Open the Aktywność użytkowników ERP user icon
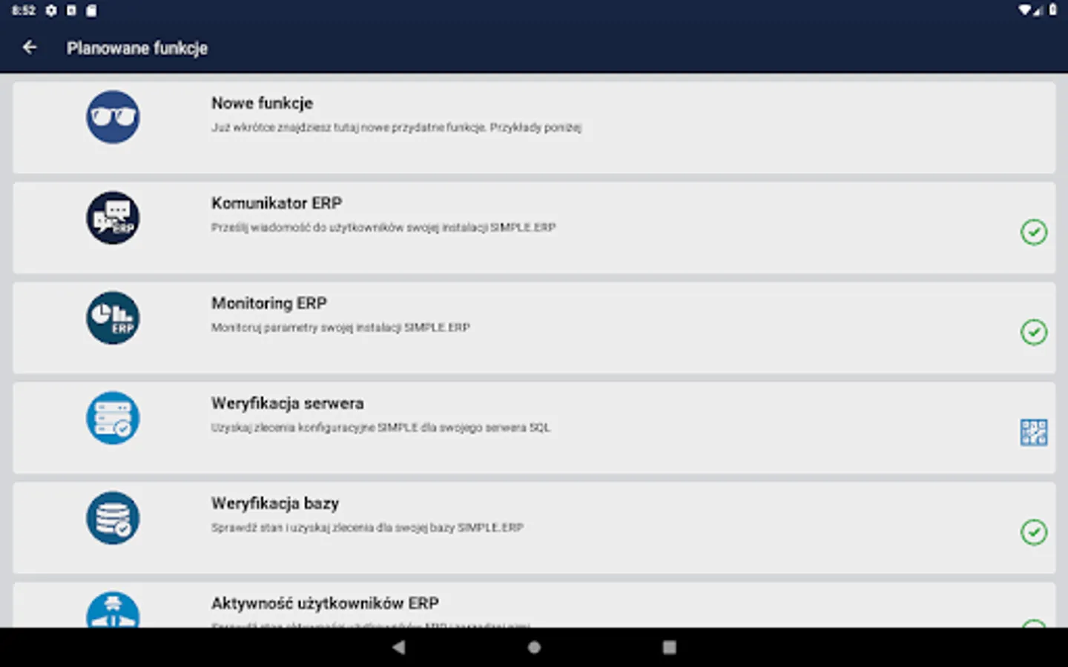This screenshot has height=667, width=1068. coord(113,609)
